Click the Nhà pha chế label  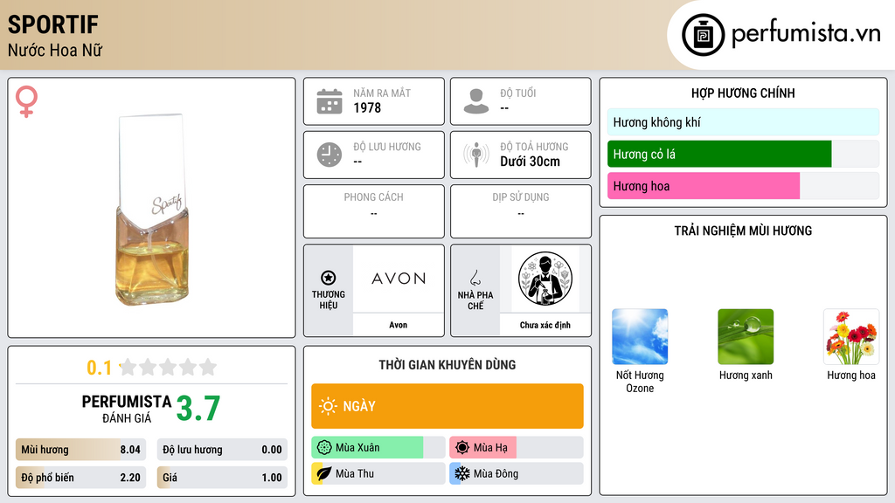click(x=475, y=300)
